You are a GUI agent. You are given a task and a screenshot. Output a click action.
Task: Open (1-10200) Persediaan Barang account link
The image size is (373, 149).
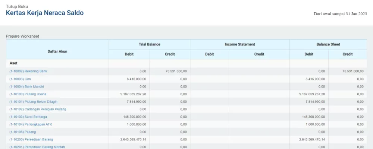pyautogui.click(x=31, y=139)
